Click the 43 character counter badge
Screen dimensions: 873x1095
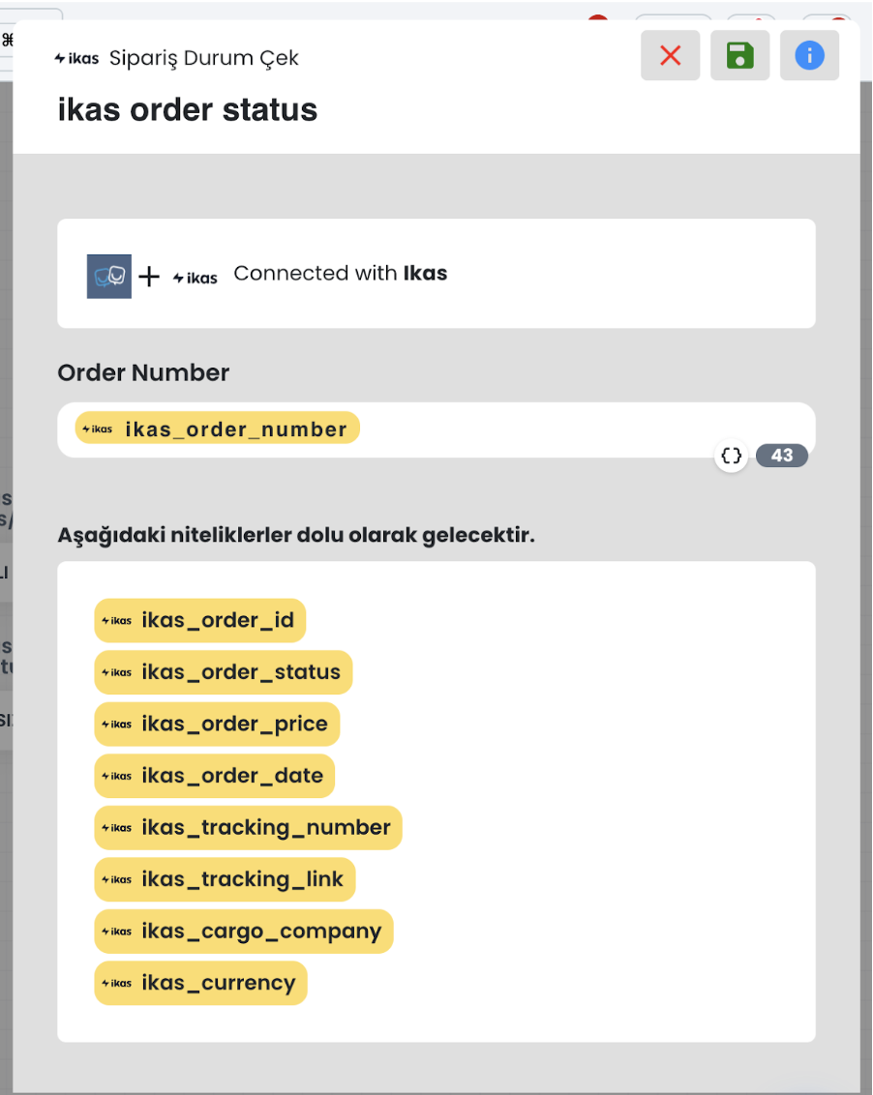pyautogui.click(x=781, y=456)
